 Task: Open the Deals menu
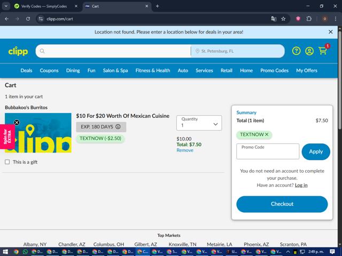[x=26, y=70]
